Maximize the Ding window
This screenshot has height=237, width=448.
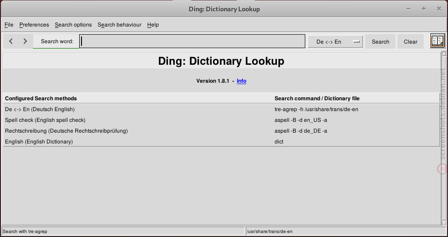[x=423, y=9]
